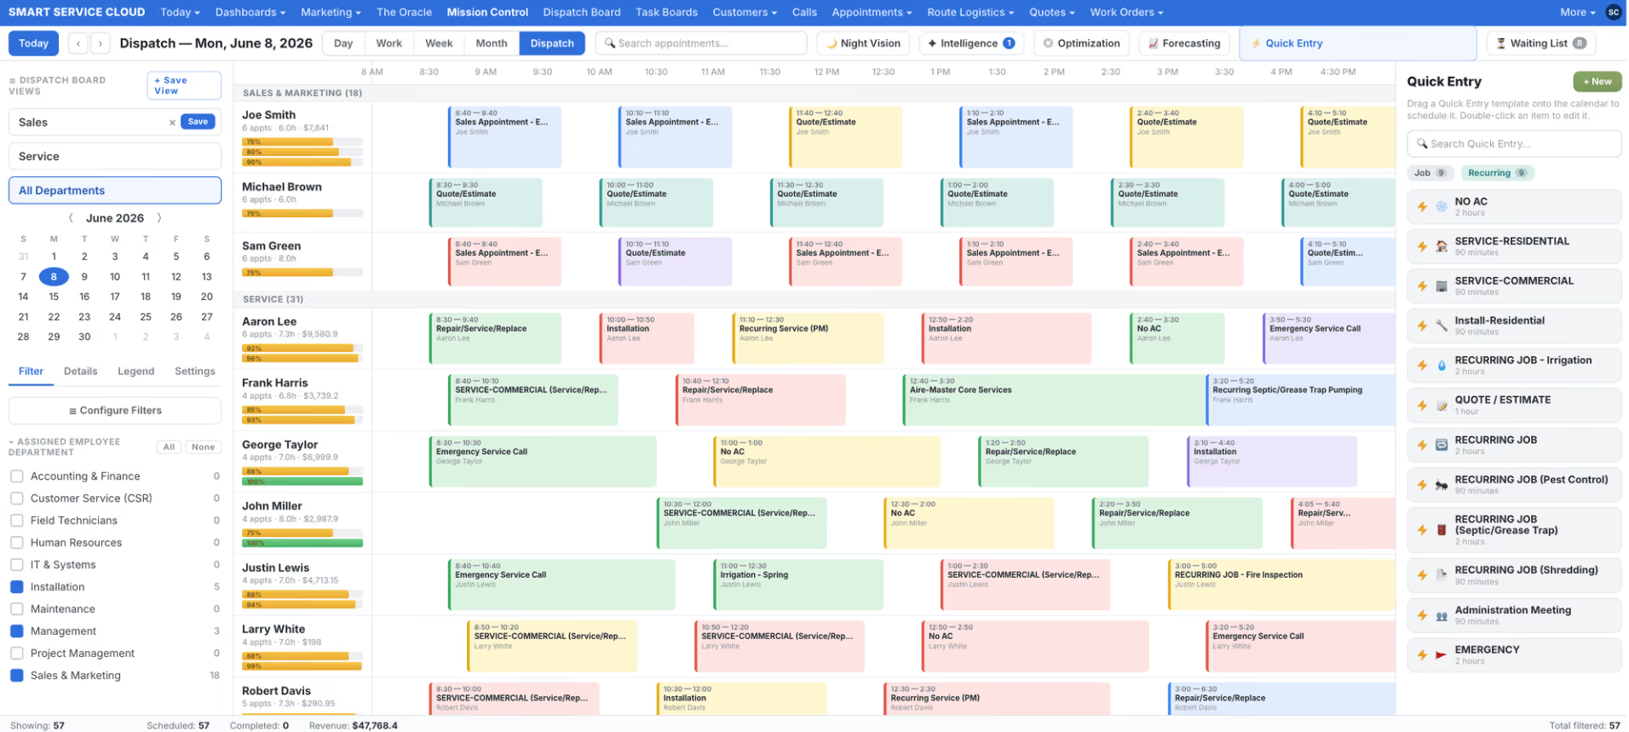
Task: Check Field Technicians filter
Action: (x=16, y=521)
